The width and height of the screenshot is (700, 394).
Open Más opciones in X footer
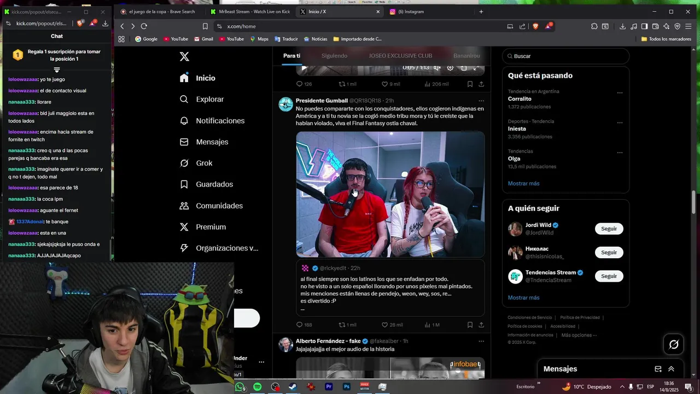click(x=579, y=335)
